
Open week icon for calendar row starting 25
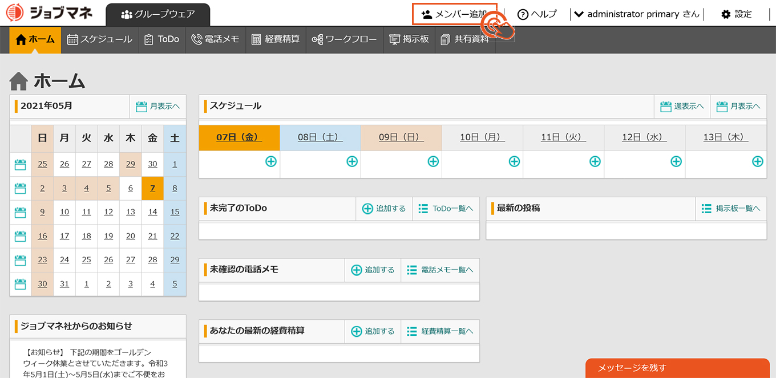point(21,165)
